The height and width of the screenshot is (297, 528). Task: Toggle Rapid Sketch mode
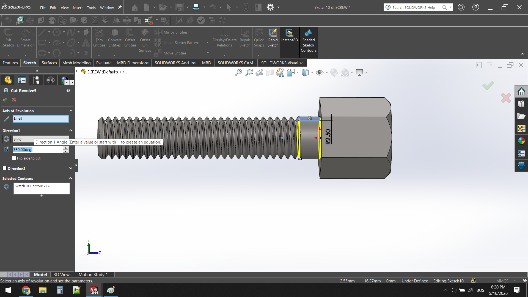pos(273,38)
